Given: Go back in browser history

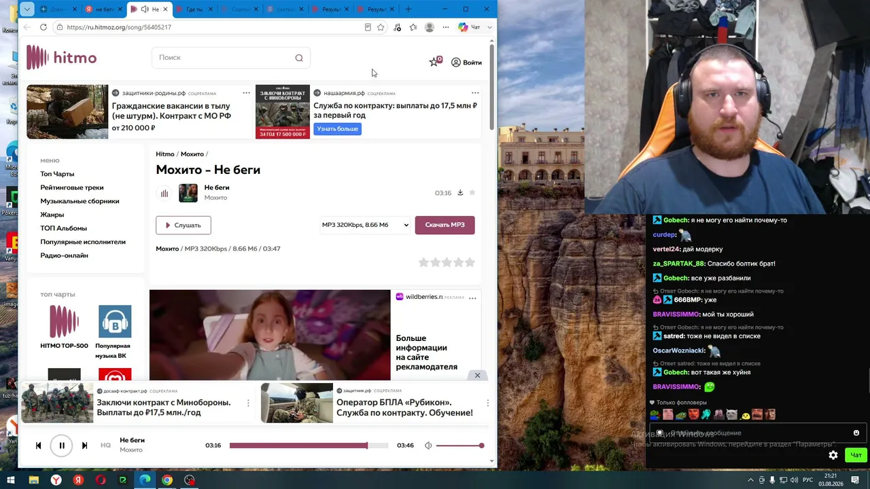Looking at the screenshot, I should click(x=27, y=27).
